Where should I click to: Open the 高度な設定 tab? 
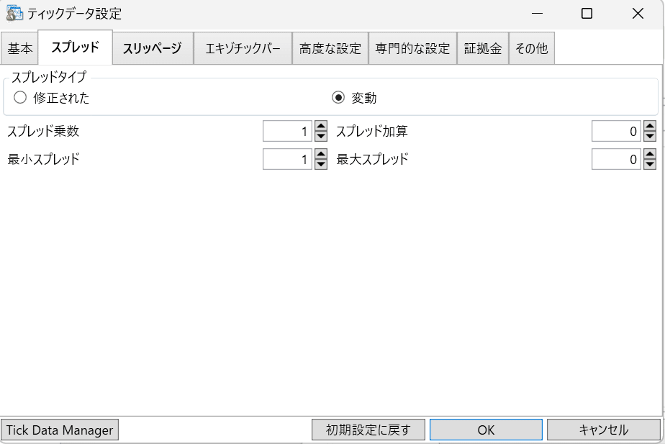coord(330,47)
